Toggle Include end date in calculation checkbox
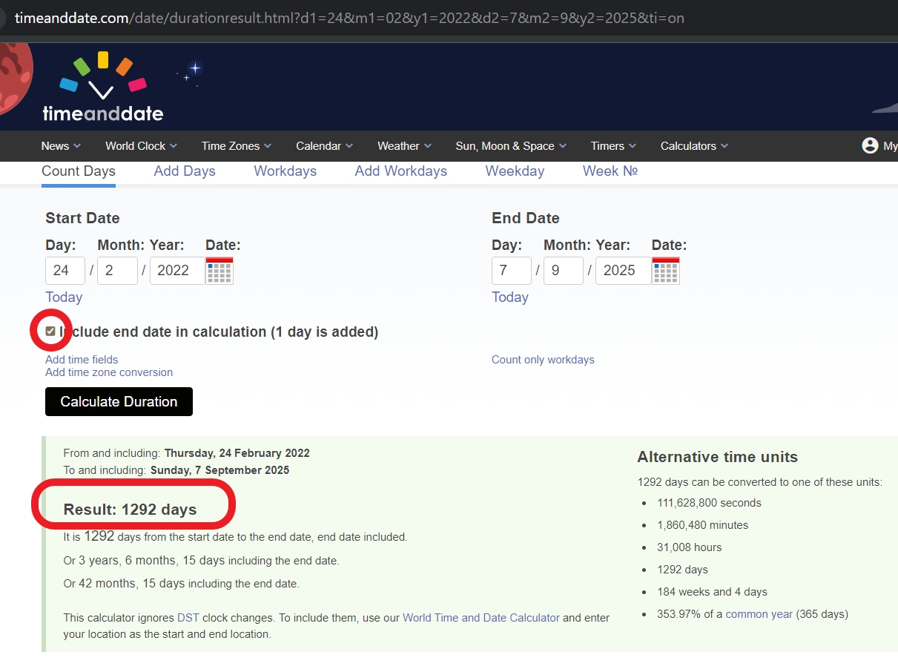The height and width of the screenshot is (672, 898). (x=50, y=332)
